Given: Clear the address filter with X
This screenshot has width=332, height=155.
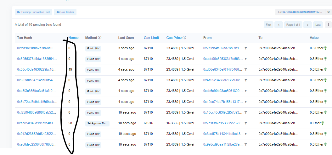Looking at the screenshot, I should click(x=329, y=12).
